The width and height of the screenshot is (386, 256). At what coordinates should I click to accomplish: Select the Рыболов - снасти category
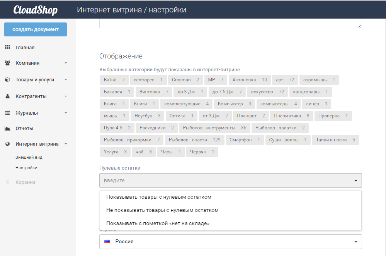click(x=194, y=140)
